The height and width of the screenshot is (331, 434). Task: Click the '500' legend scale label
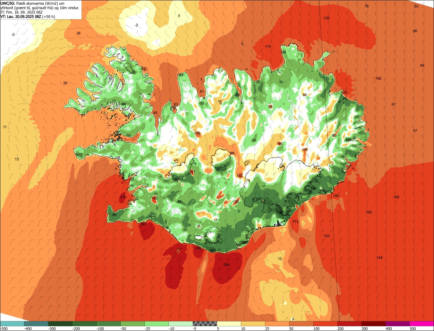(413, 329)
